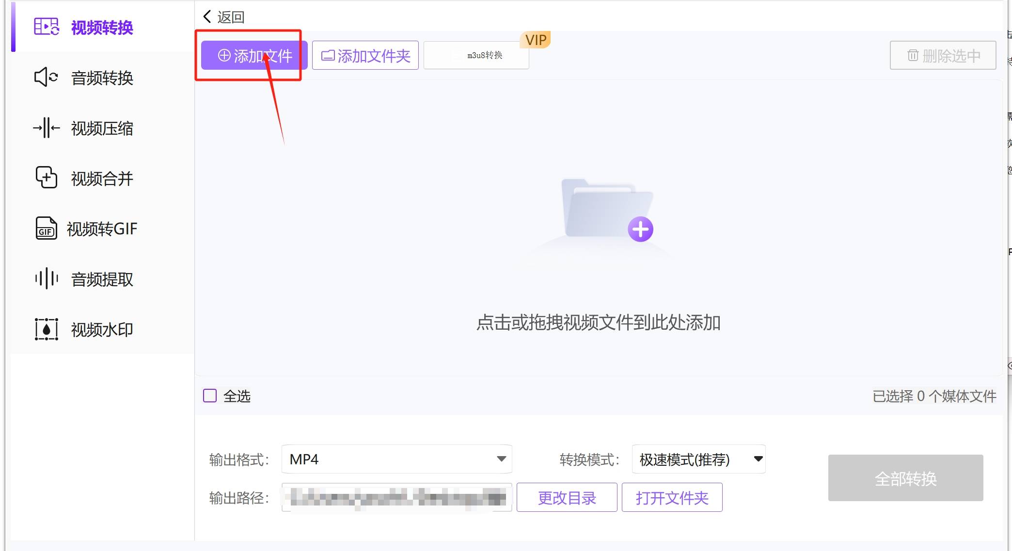The height and width of the screenshot is (551, 1012).
Task: Open the 音频转换 tool
Action: tap(101, 78)
